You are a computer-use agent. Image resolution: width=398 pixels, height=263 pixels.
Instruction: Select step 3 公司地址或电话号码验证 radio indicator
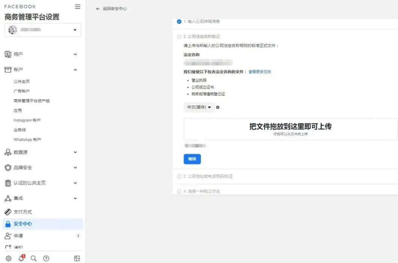[x=180, y=176]
